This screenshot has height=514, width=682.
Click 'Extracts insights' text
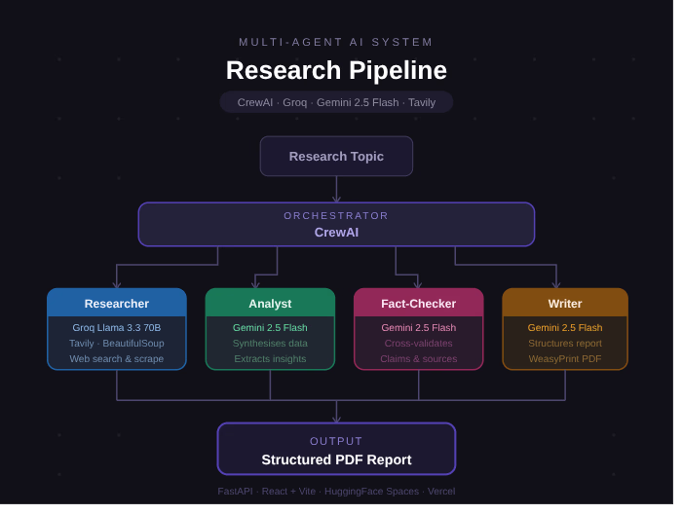pyautogui.click(x=270, y=359)
